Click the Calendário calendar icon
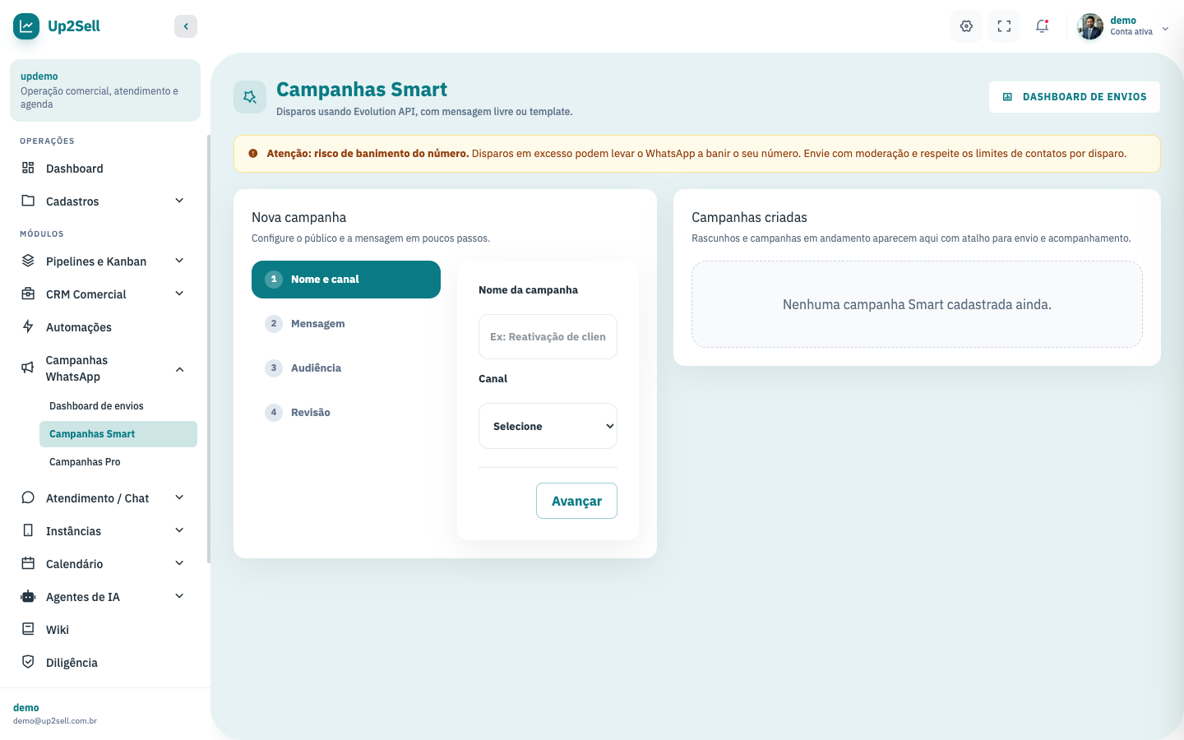The image size is (1184, 740). pyautogui.click(x=28, y=563)
